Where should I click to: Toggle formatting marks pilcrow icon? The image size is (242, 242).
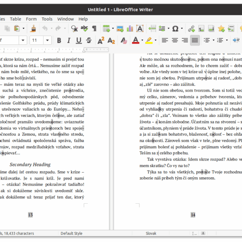(x=94, y=29)
